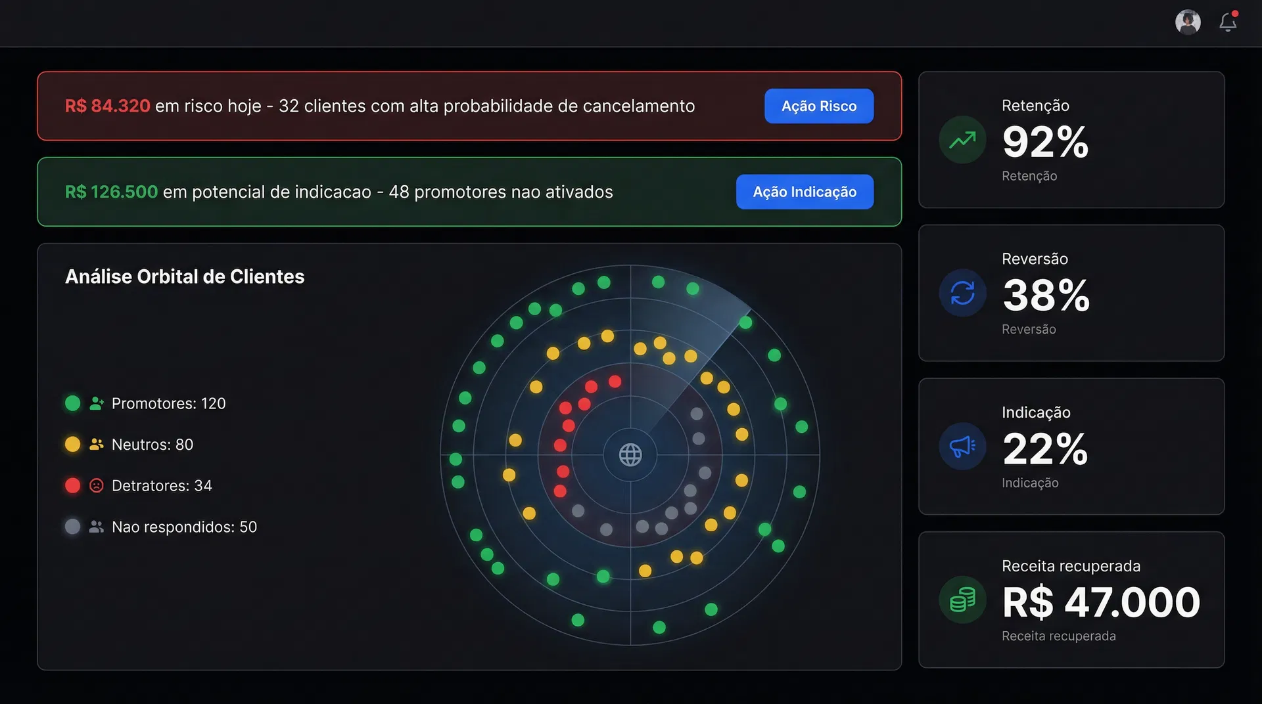This screenshot has height=704, width=1262.
Task: Click the megaphone icon on the Indicação card
Action: (x=962, y=447)
